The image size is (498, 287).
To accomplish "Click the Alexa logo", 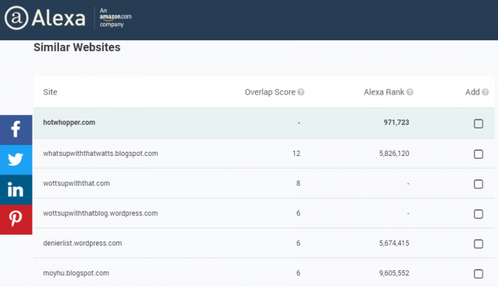I will click(x=45, y=18).
